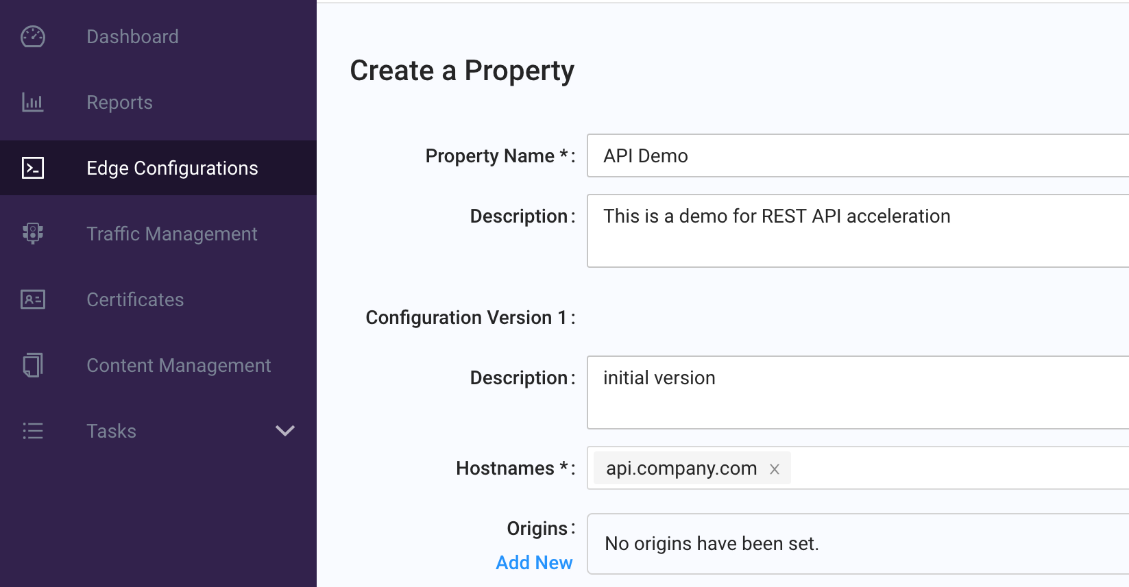This screenshot has width=1129, height=587.
Task: Focus the Property Name field
Action: point(858,155)
